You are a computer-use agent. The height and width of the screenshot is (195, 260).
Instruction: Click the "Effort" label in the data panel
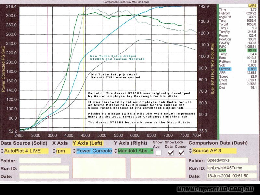223,80
